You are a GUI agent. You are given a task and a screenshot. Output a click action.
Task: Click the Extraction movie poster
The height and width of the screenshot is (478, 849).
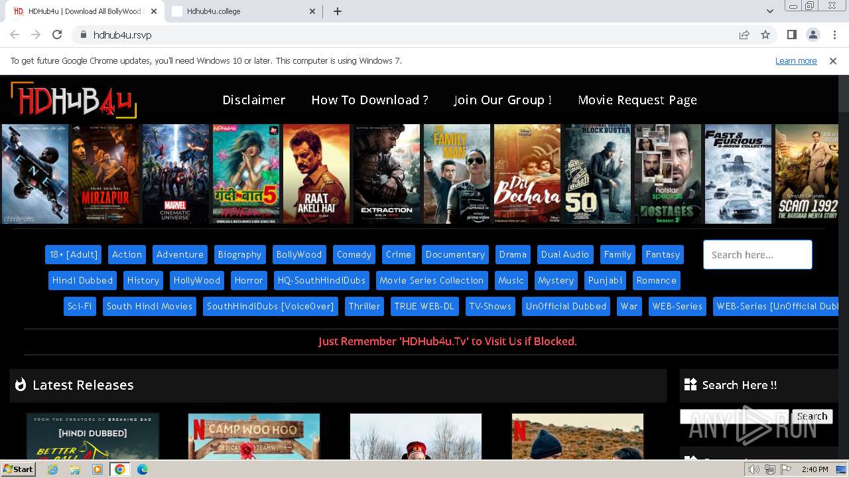click(x=387, y=174)
